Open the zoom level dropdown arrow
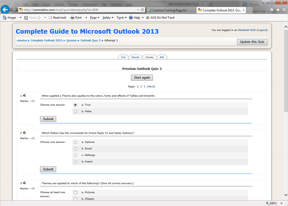This screenshot has height=206, width=288. 281,203
